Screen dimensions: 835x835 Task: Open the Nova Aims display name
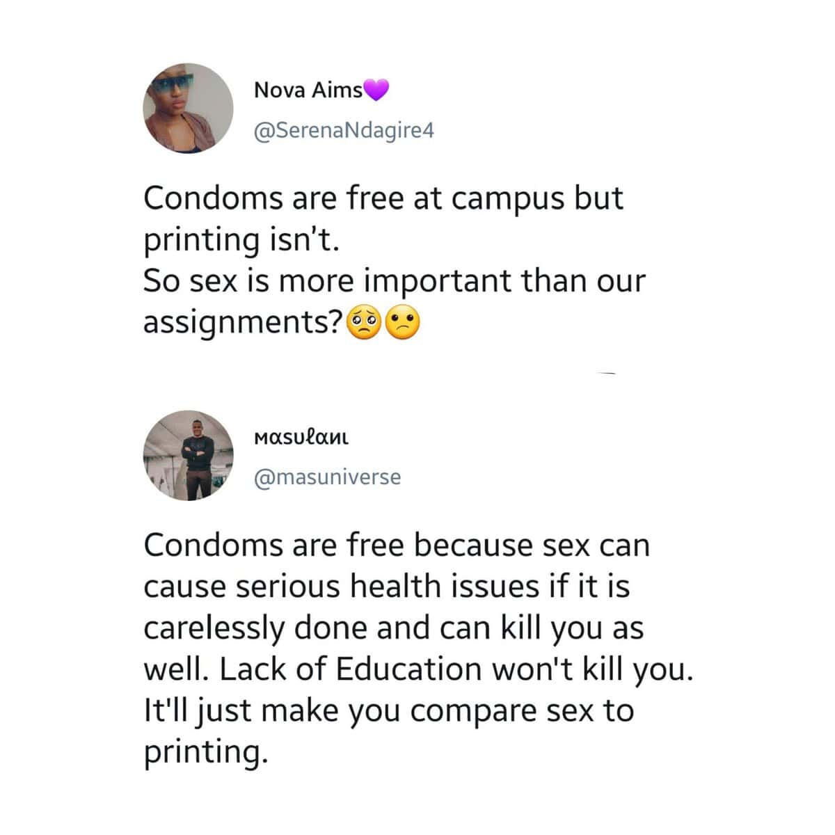pyautogui.click(x=308, y=90)
